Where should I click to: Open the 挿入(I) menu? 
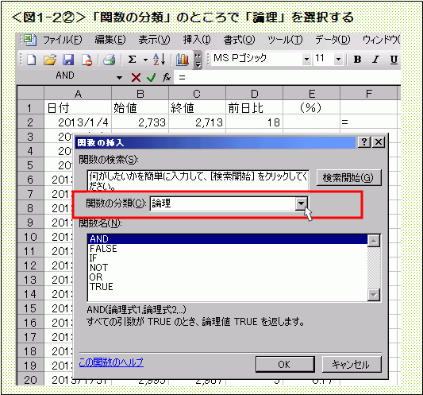197,40
